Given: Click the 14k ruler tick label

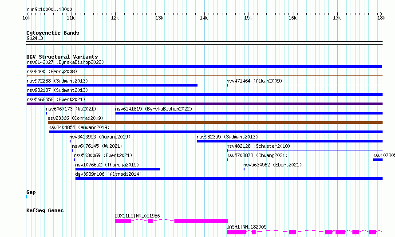Looking at the screenshot, I should (204, 18).
